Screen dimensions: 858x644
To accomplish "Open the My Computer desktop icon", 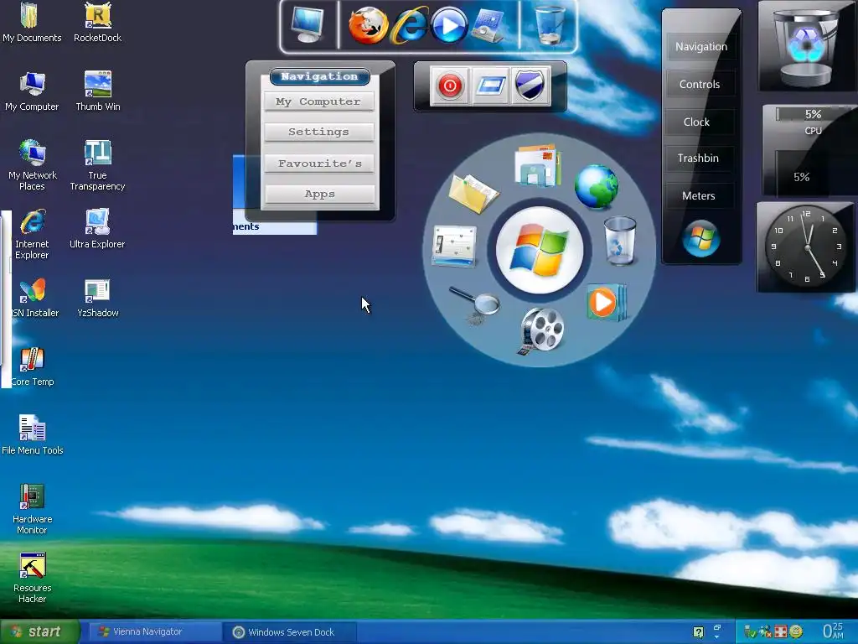I will click(x=33, y=91).
